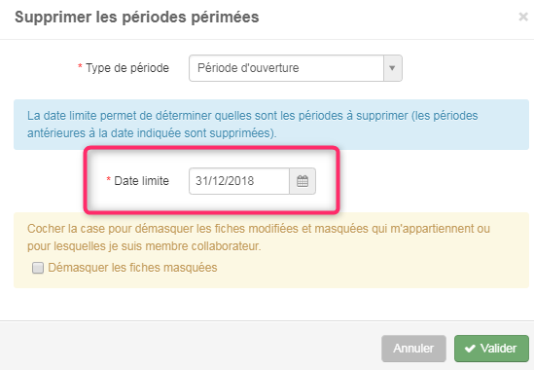The height and width of the screenshot is (370, 534).
Task: Click the red asterisk before Type de période
Action: pos(80,66)
